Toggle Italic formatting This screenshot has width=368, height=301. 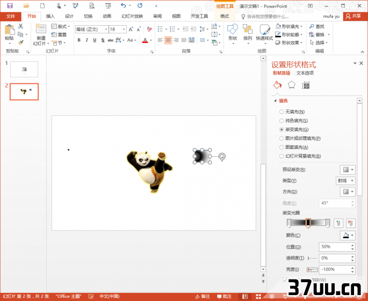[x=87, y=40]
